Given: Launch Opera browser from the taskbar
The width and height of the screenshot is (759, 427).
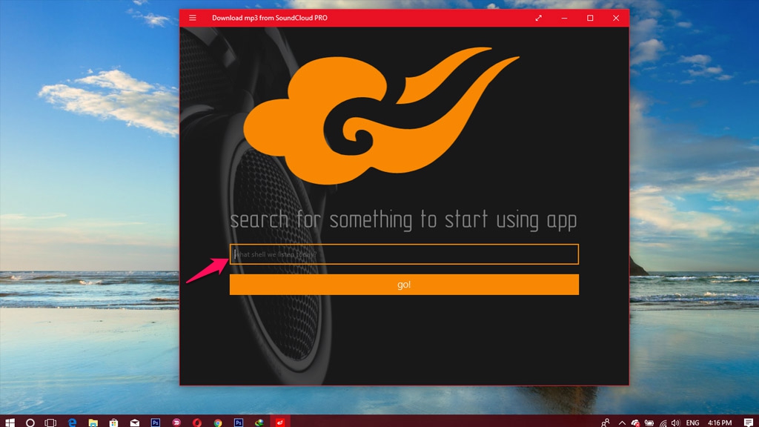Looking at the screenshot, I should coord(197,423).
